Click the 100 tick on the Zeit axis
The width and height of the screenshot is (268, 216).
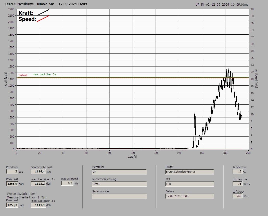(133, 153)
